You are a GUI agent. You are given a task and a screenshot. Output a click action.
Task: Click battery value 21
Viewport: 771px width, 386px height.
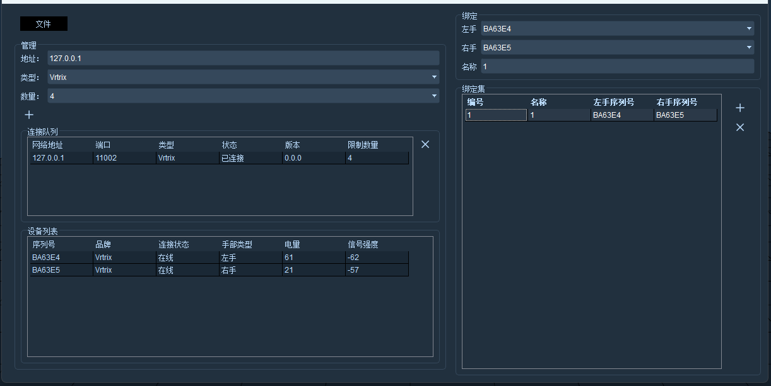coord(314,270)
